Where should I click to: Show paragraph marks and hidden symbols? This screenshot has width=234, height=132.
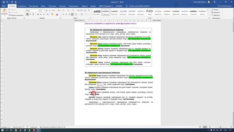click(89, 11)
